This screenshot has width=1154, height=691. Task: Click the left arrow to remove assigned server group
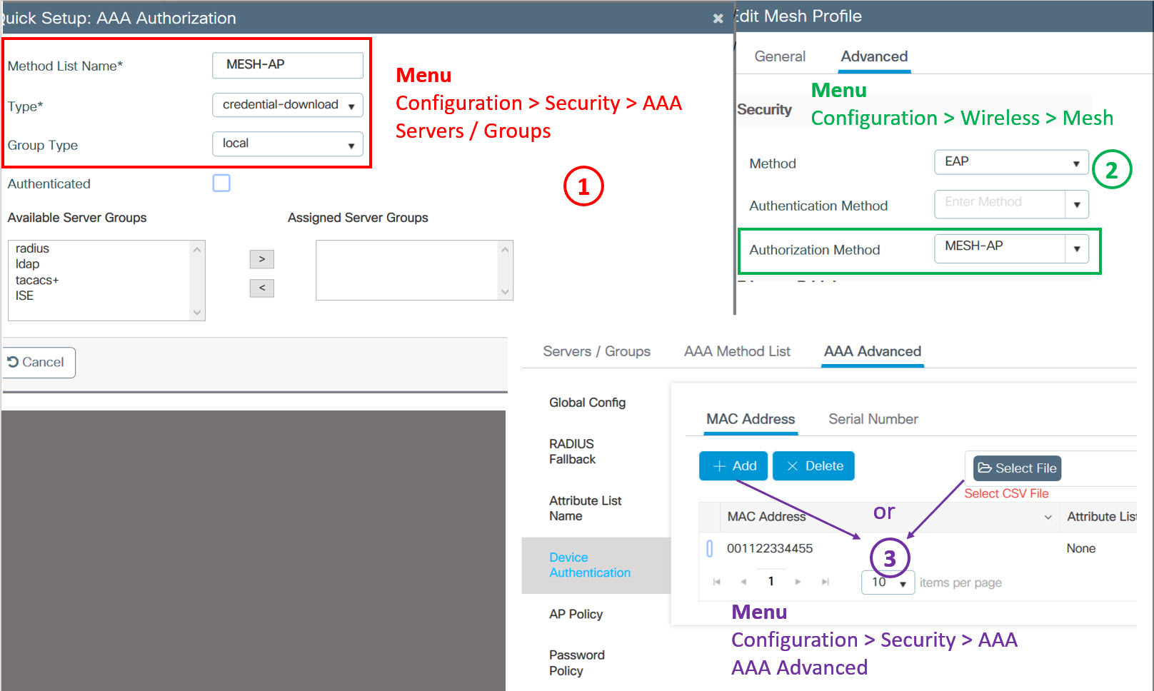(261, 288)
